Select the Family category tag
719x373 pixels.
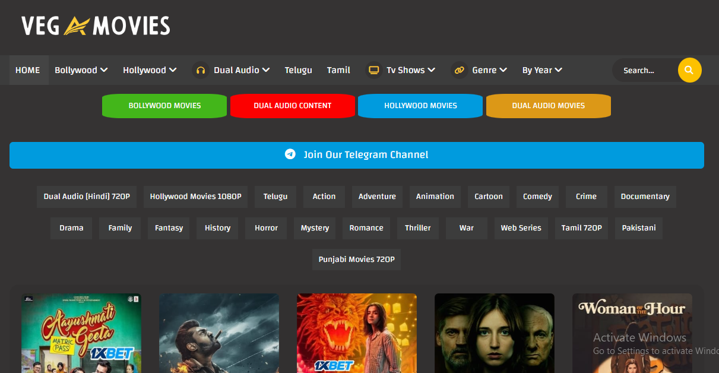point(120,228)
